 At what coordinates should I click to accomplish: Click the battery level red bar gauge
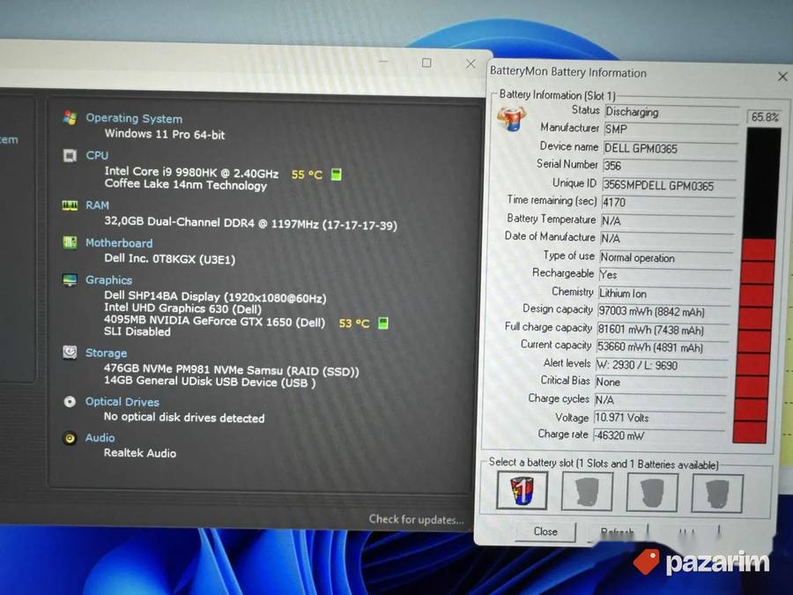(x=757, y=285)
